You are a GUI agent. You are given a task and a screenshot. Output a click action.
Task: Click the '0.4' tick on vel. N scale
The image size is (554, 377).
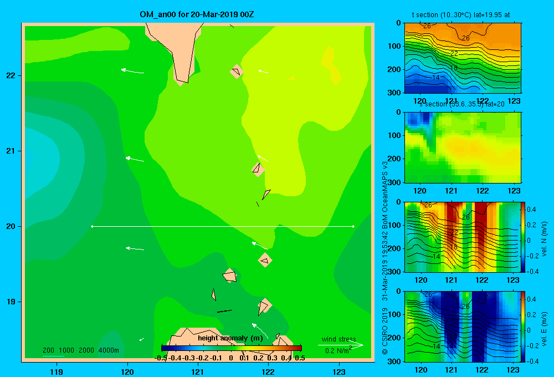pos(532,210)
